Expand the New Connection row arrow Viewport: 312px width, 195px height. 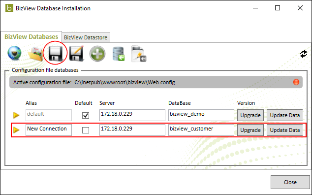click(x=16, y=130)
